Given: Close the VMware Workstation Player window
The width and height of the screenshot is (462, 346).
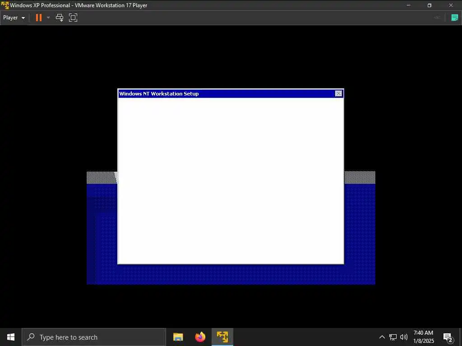Looking at the screenshot, I should pos(451,5).
